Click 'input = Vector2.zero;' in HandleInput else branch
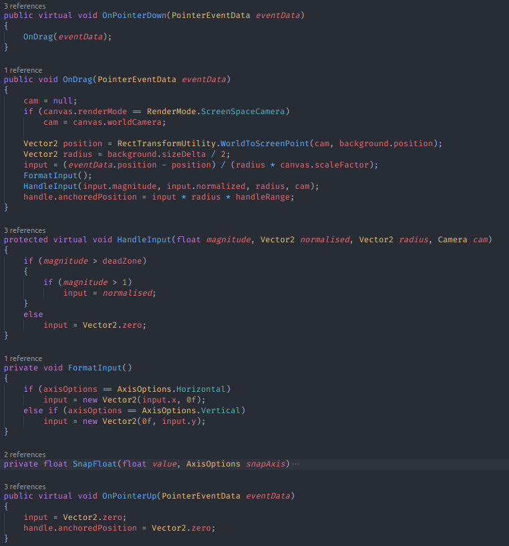 [95, 325]
